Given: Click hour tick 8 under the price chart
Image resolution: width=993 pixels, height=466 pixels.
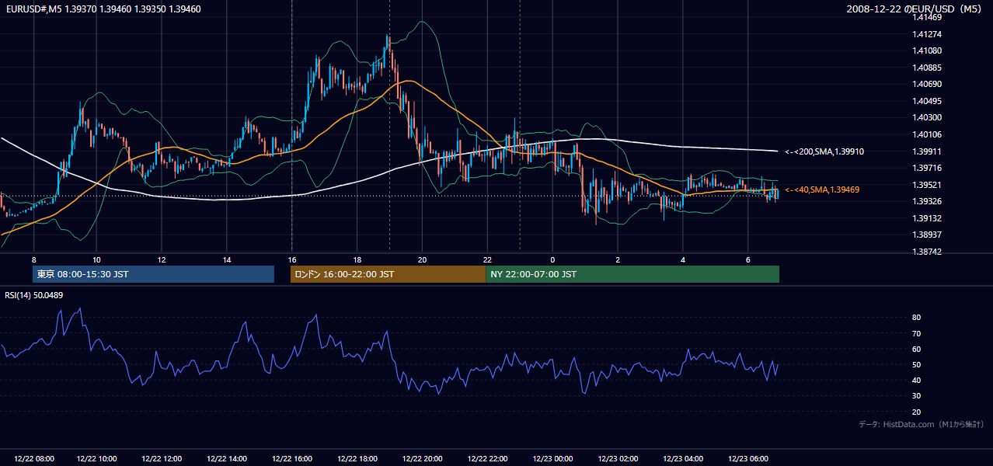Looking at the screenshot, I should tap(33, 259).
